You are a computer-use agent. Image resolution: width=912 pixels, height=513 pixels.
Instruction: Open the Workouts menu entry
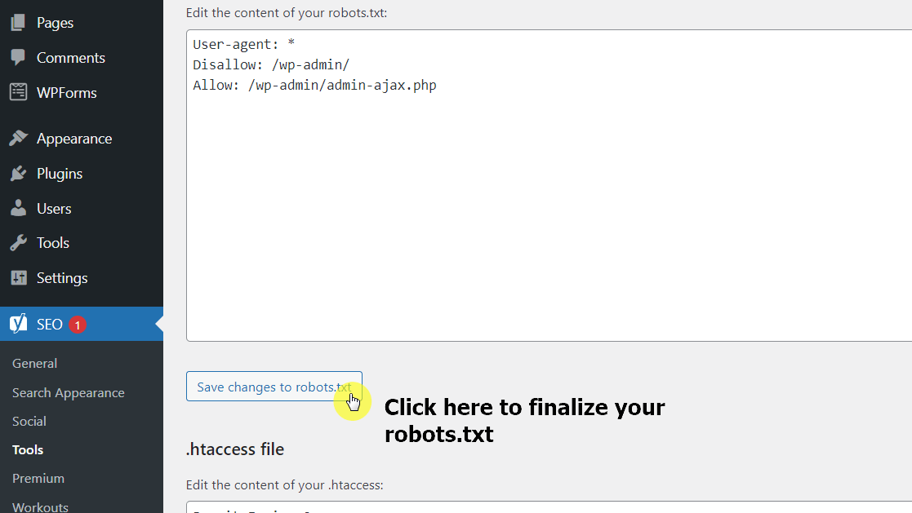tap(39, 506)
